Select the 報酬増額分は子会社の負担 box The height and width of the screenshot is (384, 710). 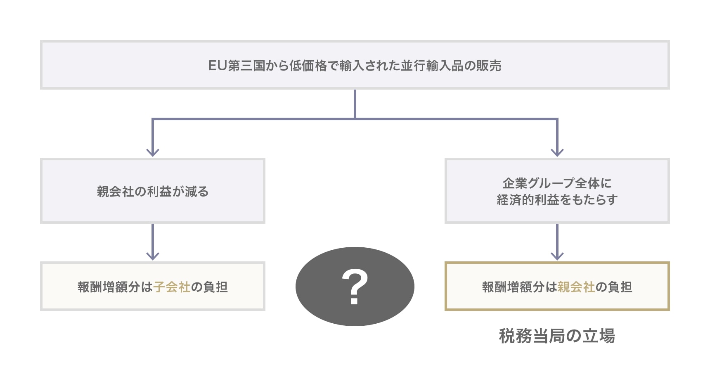click(153, 286)
